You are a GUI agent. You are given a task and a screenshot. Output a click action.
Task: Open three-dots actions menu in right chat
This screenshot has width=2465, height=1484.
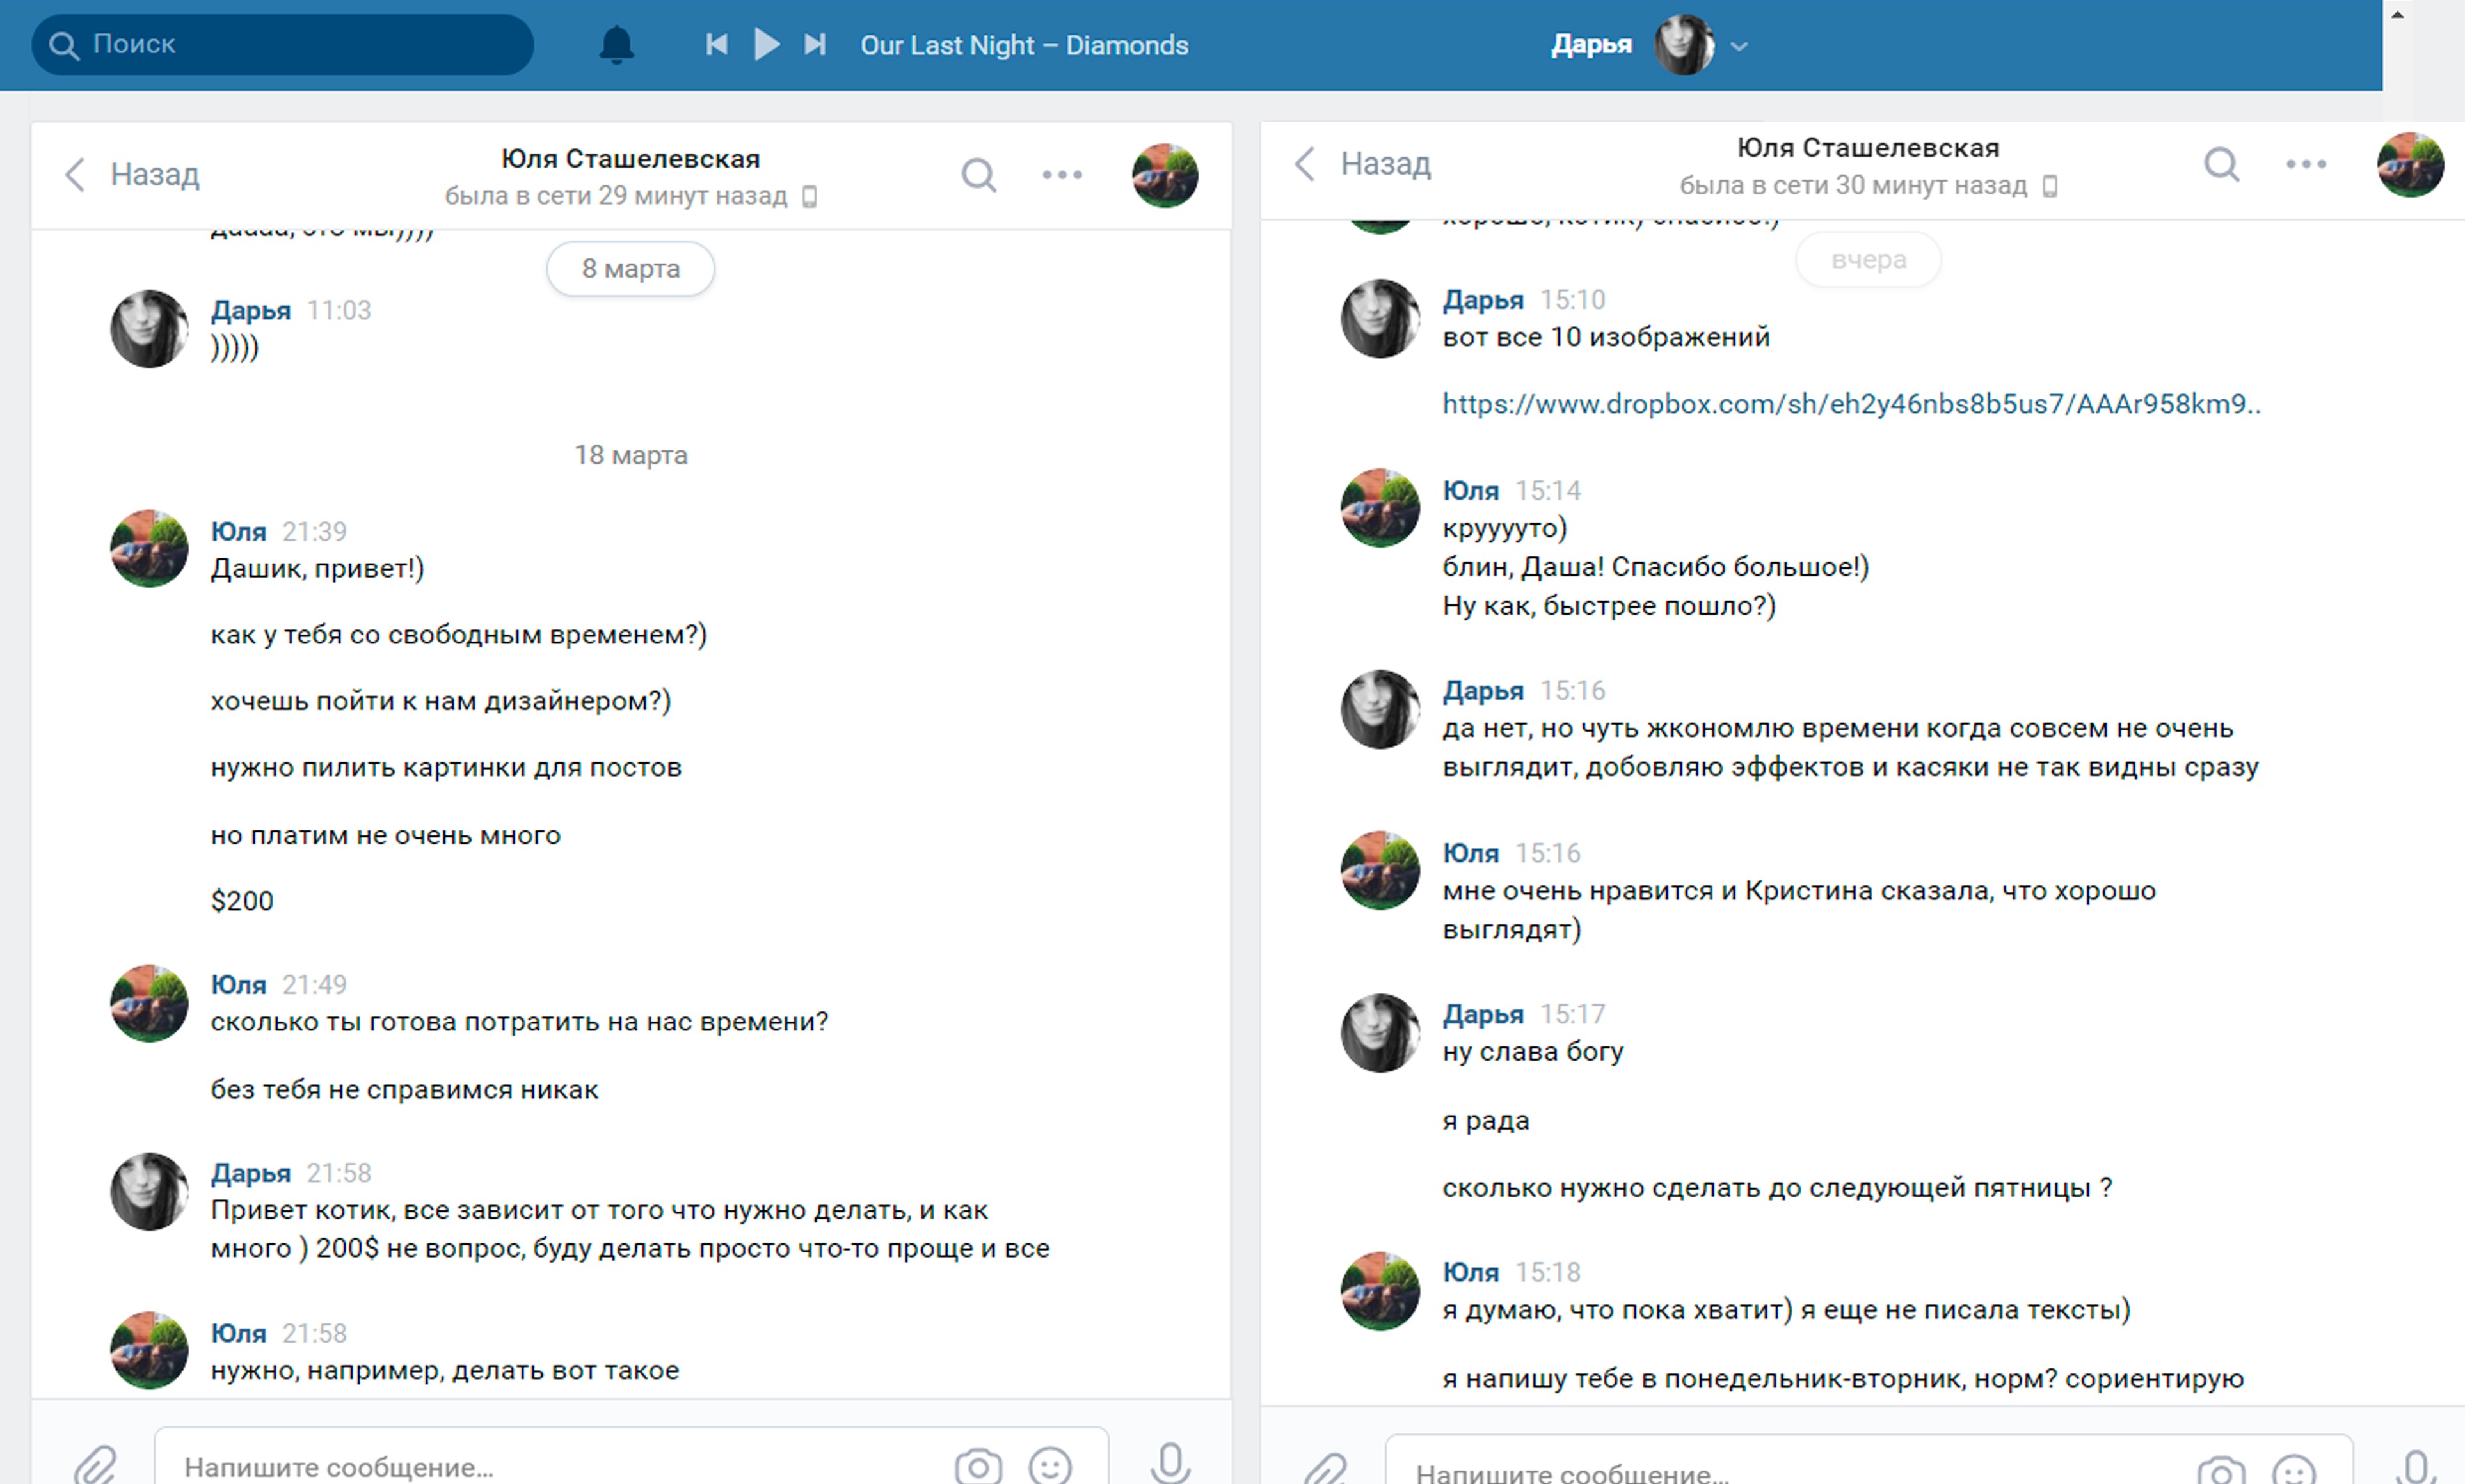point(2306,164)
